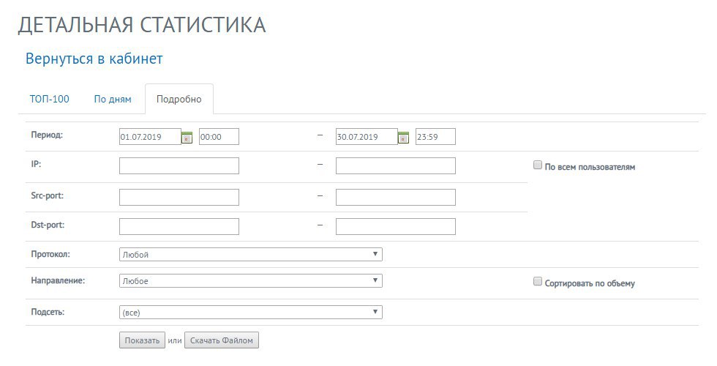Click the Показать button

(x=142, y=340)
